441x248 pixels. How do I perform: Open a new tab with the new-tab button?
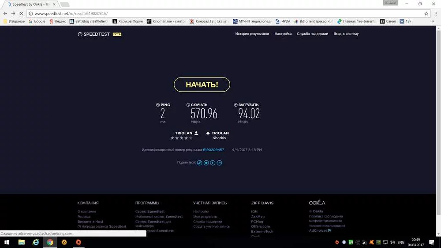coord(65,4)
